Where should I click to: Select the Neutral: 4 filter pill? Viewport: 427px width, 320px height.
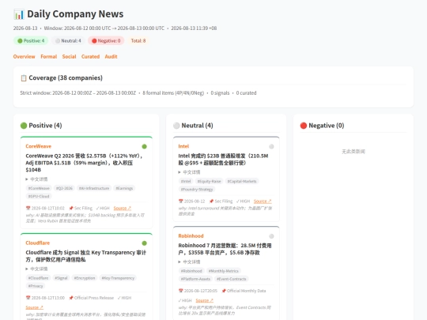pos(68,41)
